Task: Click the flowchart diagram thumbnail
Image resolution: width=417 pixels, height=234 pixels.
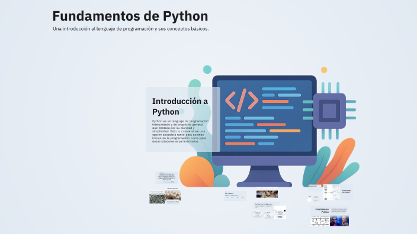Action: pos(331,193)
